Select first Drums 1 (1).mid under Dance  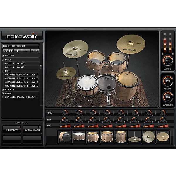(15, 64)
